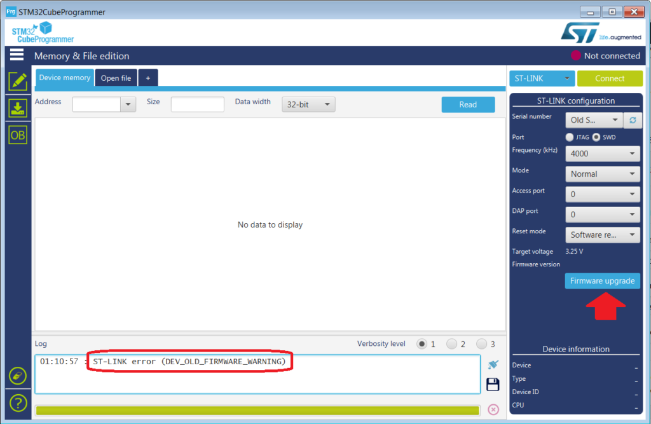Screen dimensions: 651x424
Task: Open Memory & File edition pencil icon
Action: click(x=18, y=81)
